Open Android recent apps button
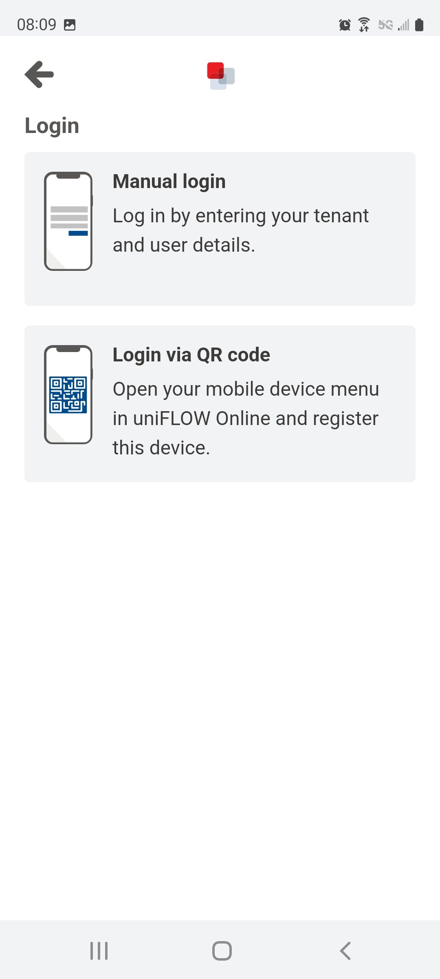This screenshot has height=979, width=440. coord(99,951)
